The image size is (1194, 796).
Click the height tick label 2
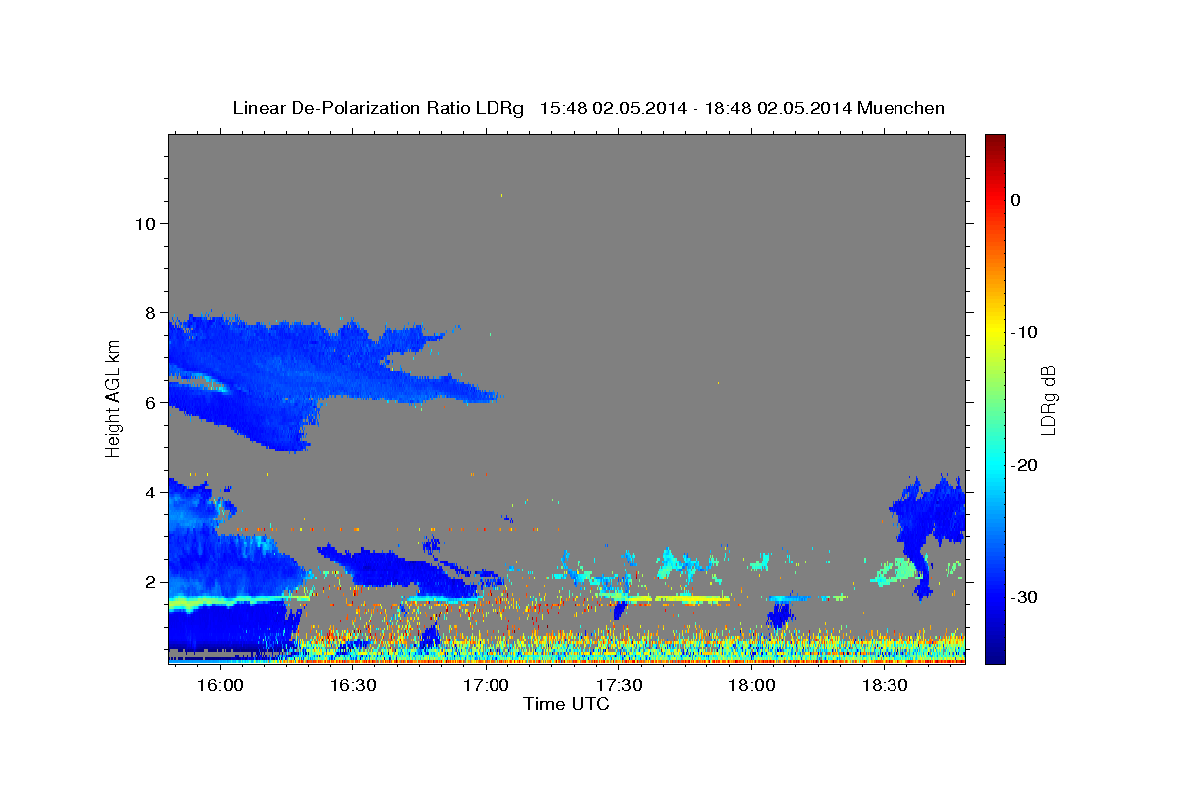click(149, 582)
